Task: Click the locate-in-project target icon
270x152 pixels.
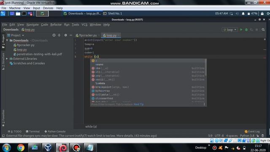Action: click(54, 35)
